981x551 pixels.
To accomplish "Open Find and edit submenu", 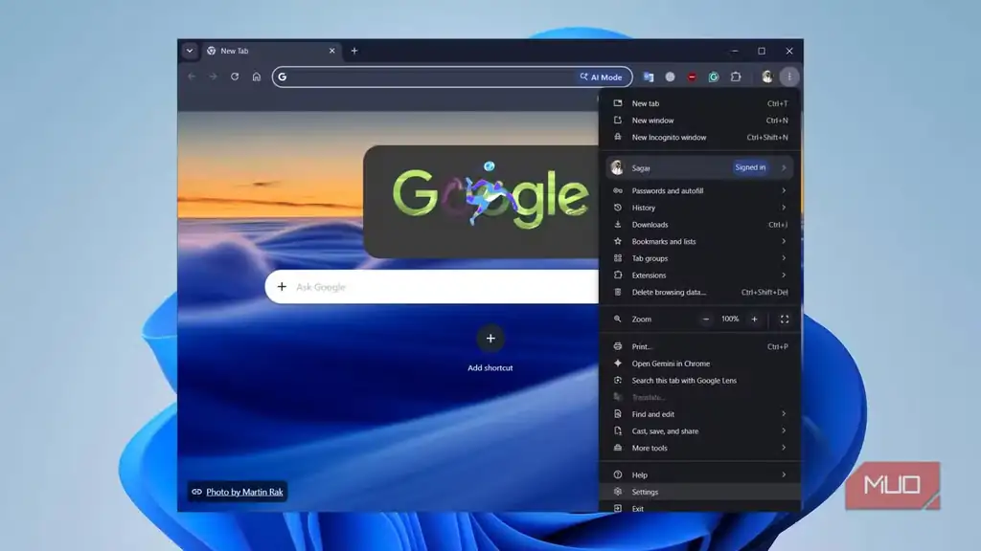I will pos(699,414).
